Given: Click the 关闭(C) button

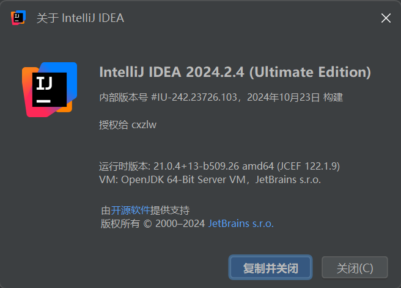Looking at the screenshot, I should 355,268.
